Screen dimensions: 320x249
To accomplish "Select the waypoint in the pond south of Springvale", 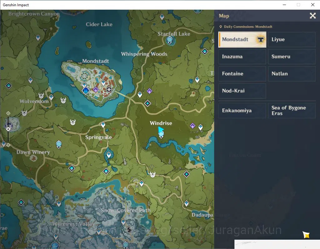I will (x=109, y=155).
